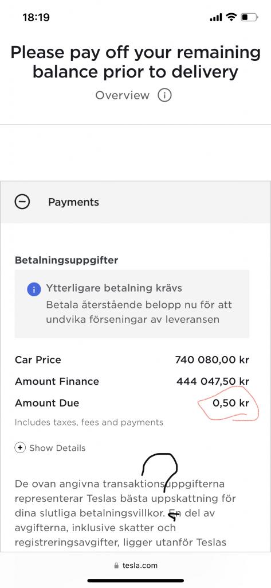Screen dimensions: 271x588
Task: Collapse Payments using the minus circle icon
Action: pos(22,202)
